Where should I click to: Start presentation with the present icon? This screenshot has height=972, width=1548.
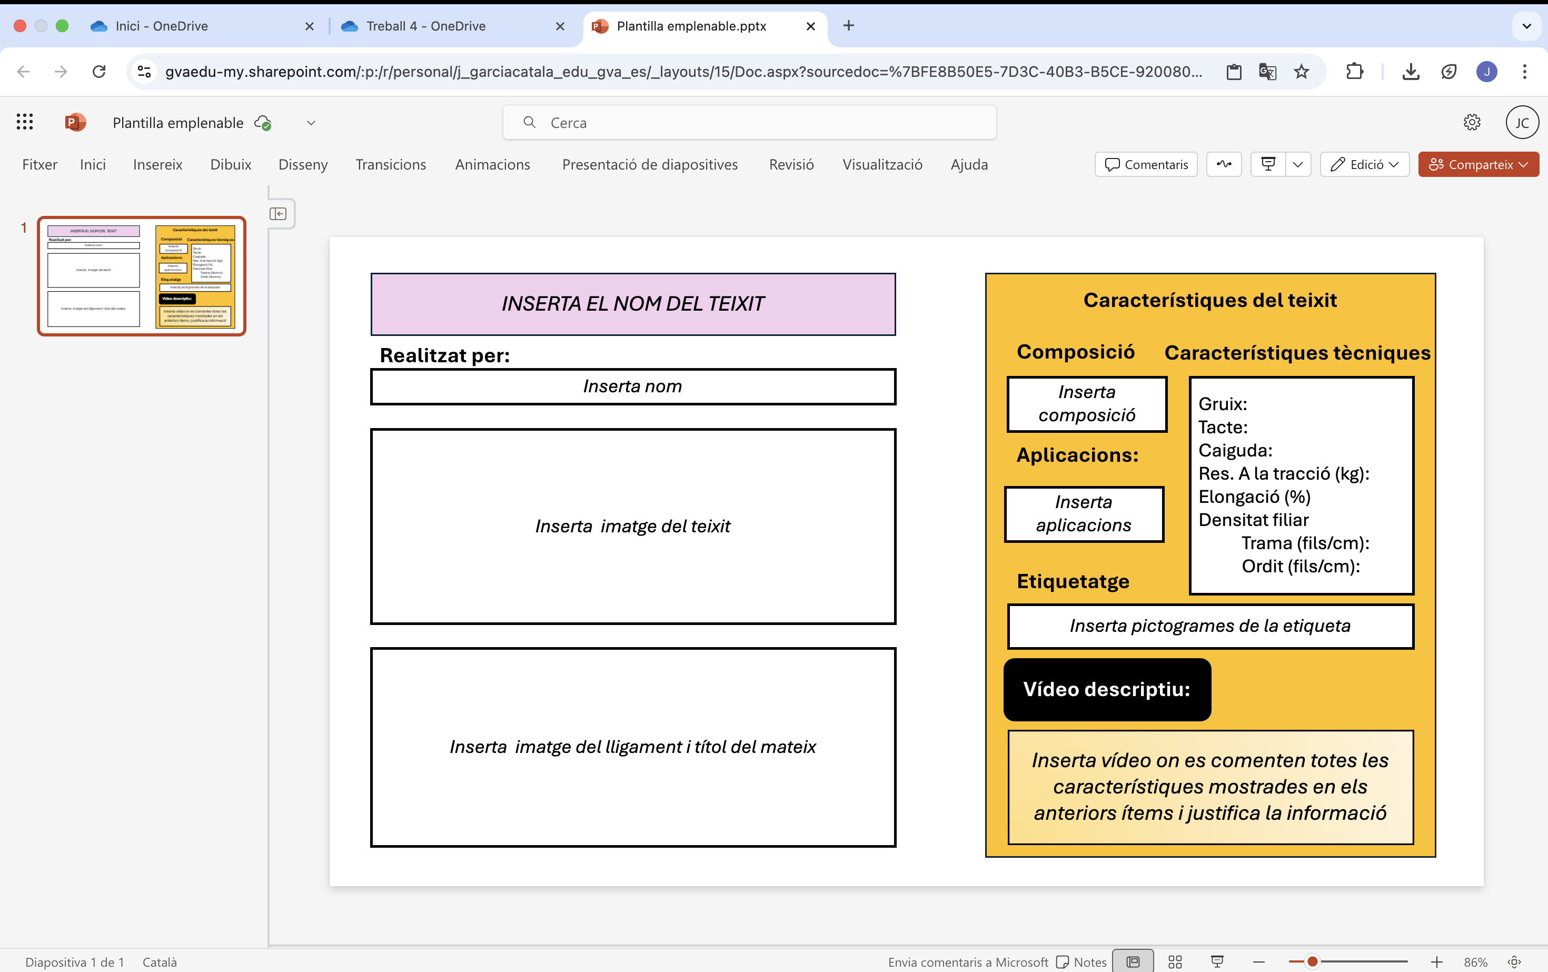[1268, 165]
